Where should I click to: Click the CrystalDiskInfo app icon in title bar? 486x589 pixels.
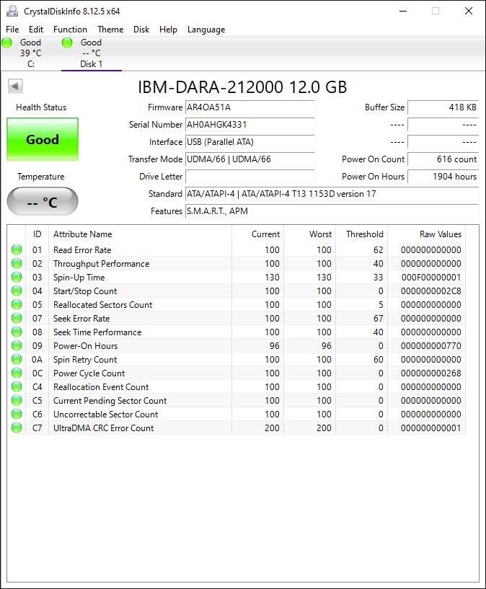coord(12,11)
